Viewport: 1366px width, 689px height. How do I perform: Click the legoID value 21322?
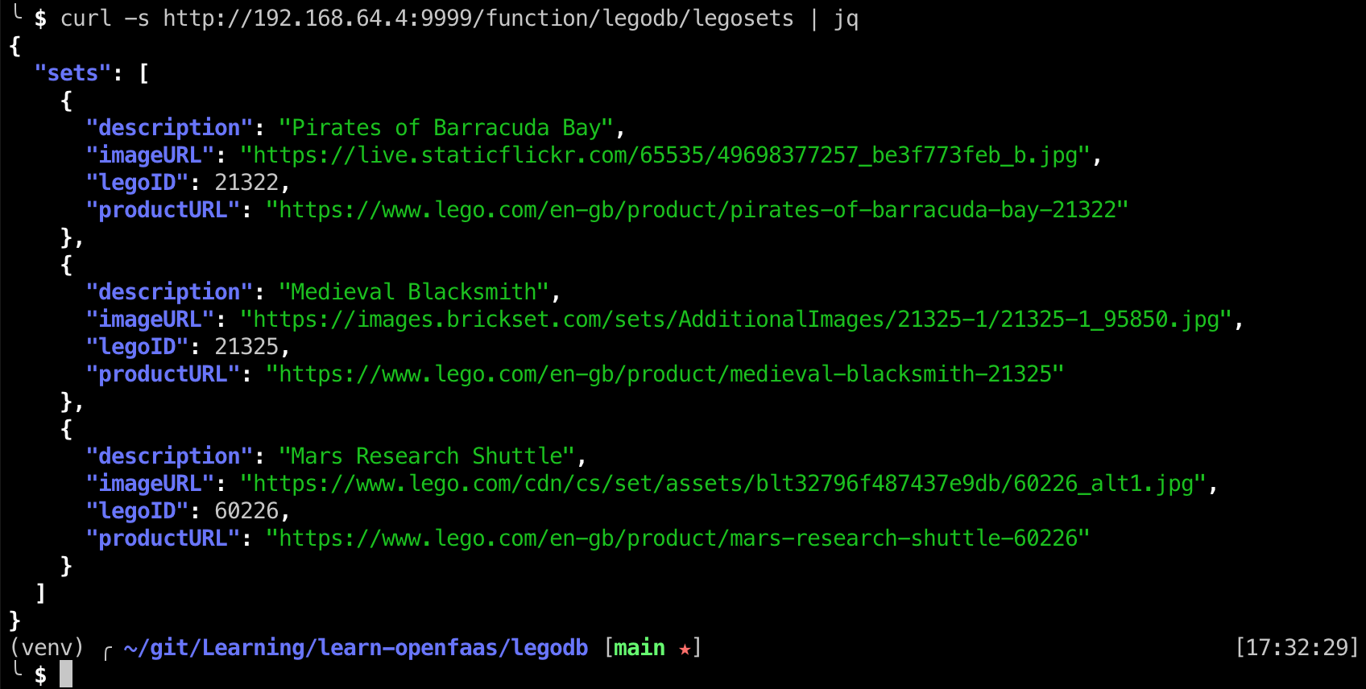246,183
